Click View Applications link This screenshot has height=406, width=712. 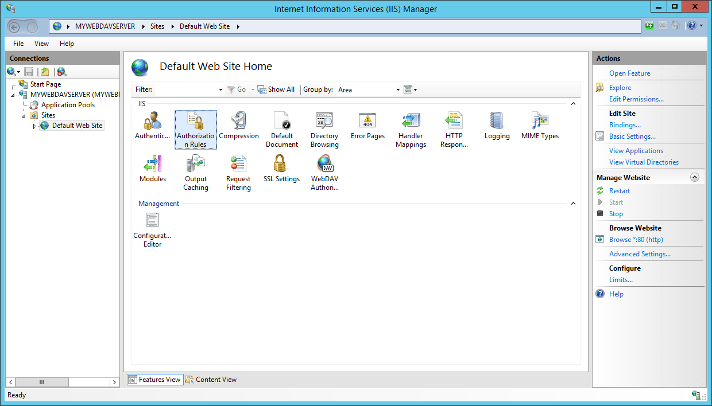click(x=636, y=151)
